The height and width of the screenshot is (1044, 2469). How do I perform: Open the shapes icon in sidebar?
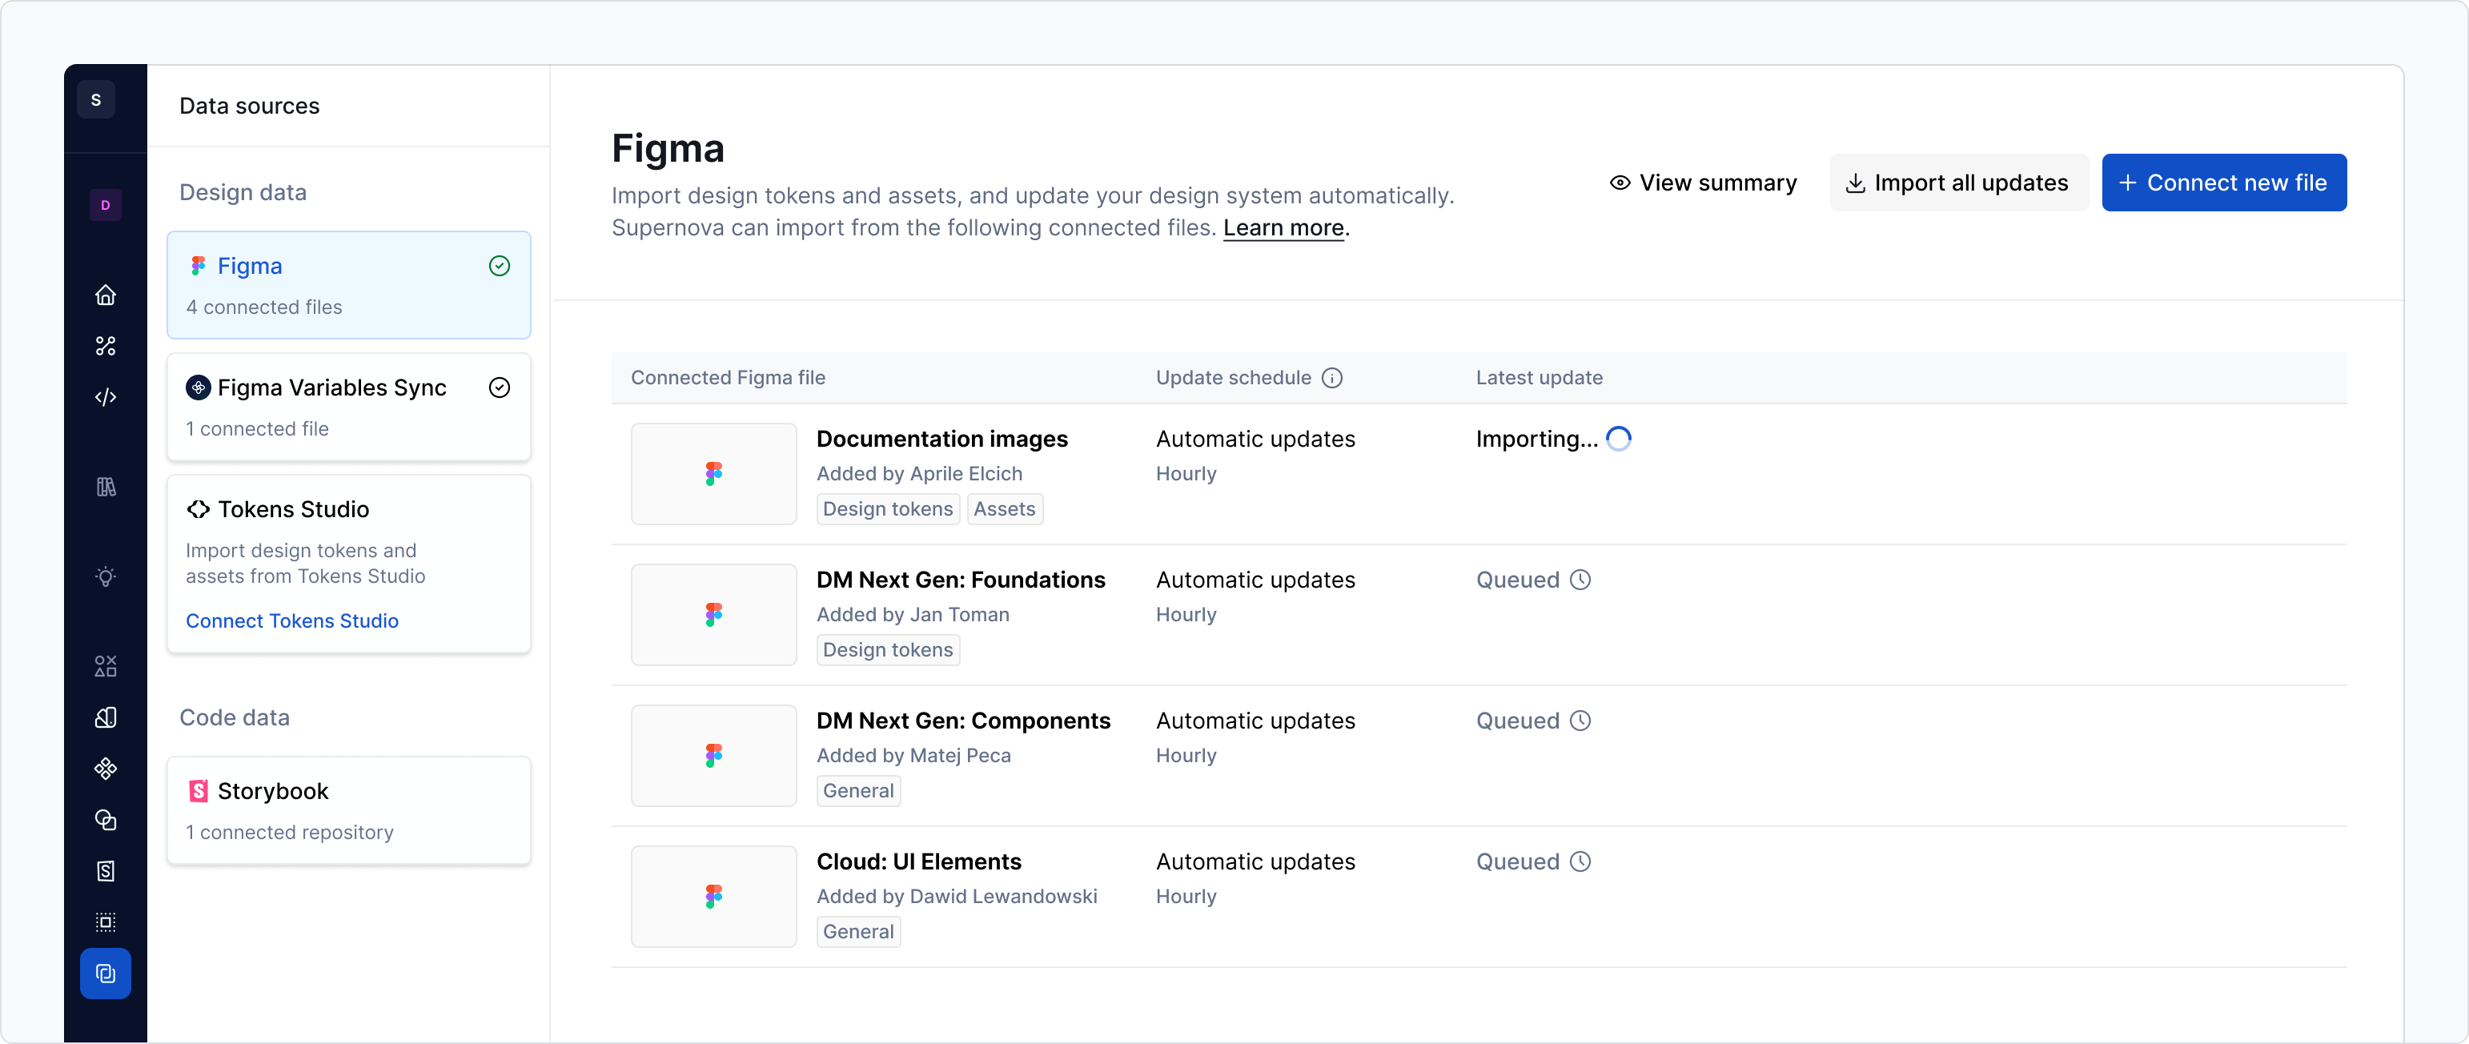click(106, 665)
